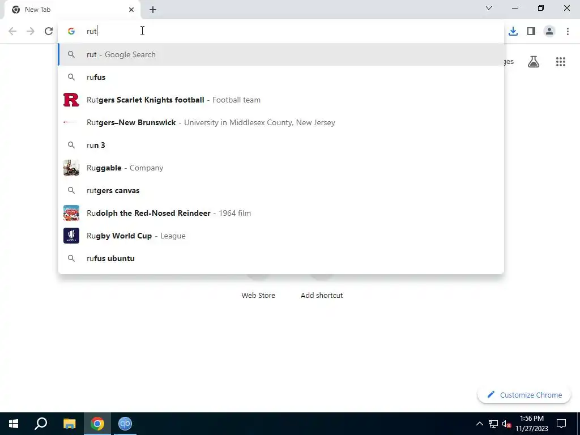Click the Rutgers red R logo
580x435 pixels.
[71, 100]
